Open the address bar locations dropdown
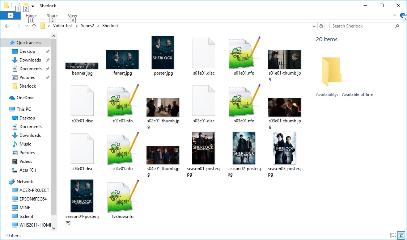This screenshot has height=240, width=407. (x=314, y=26)
